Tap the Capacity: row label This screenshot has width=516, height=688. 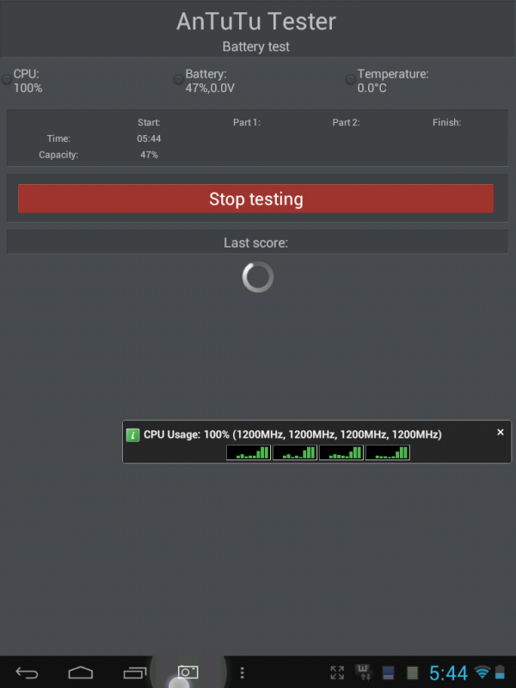(58, 155)
